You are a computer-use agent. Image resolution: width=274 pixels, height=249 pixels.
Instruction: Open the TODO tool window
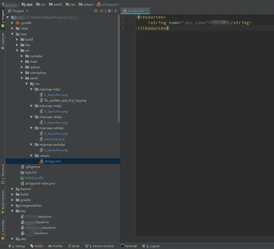(37, 246)
